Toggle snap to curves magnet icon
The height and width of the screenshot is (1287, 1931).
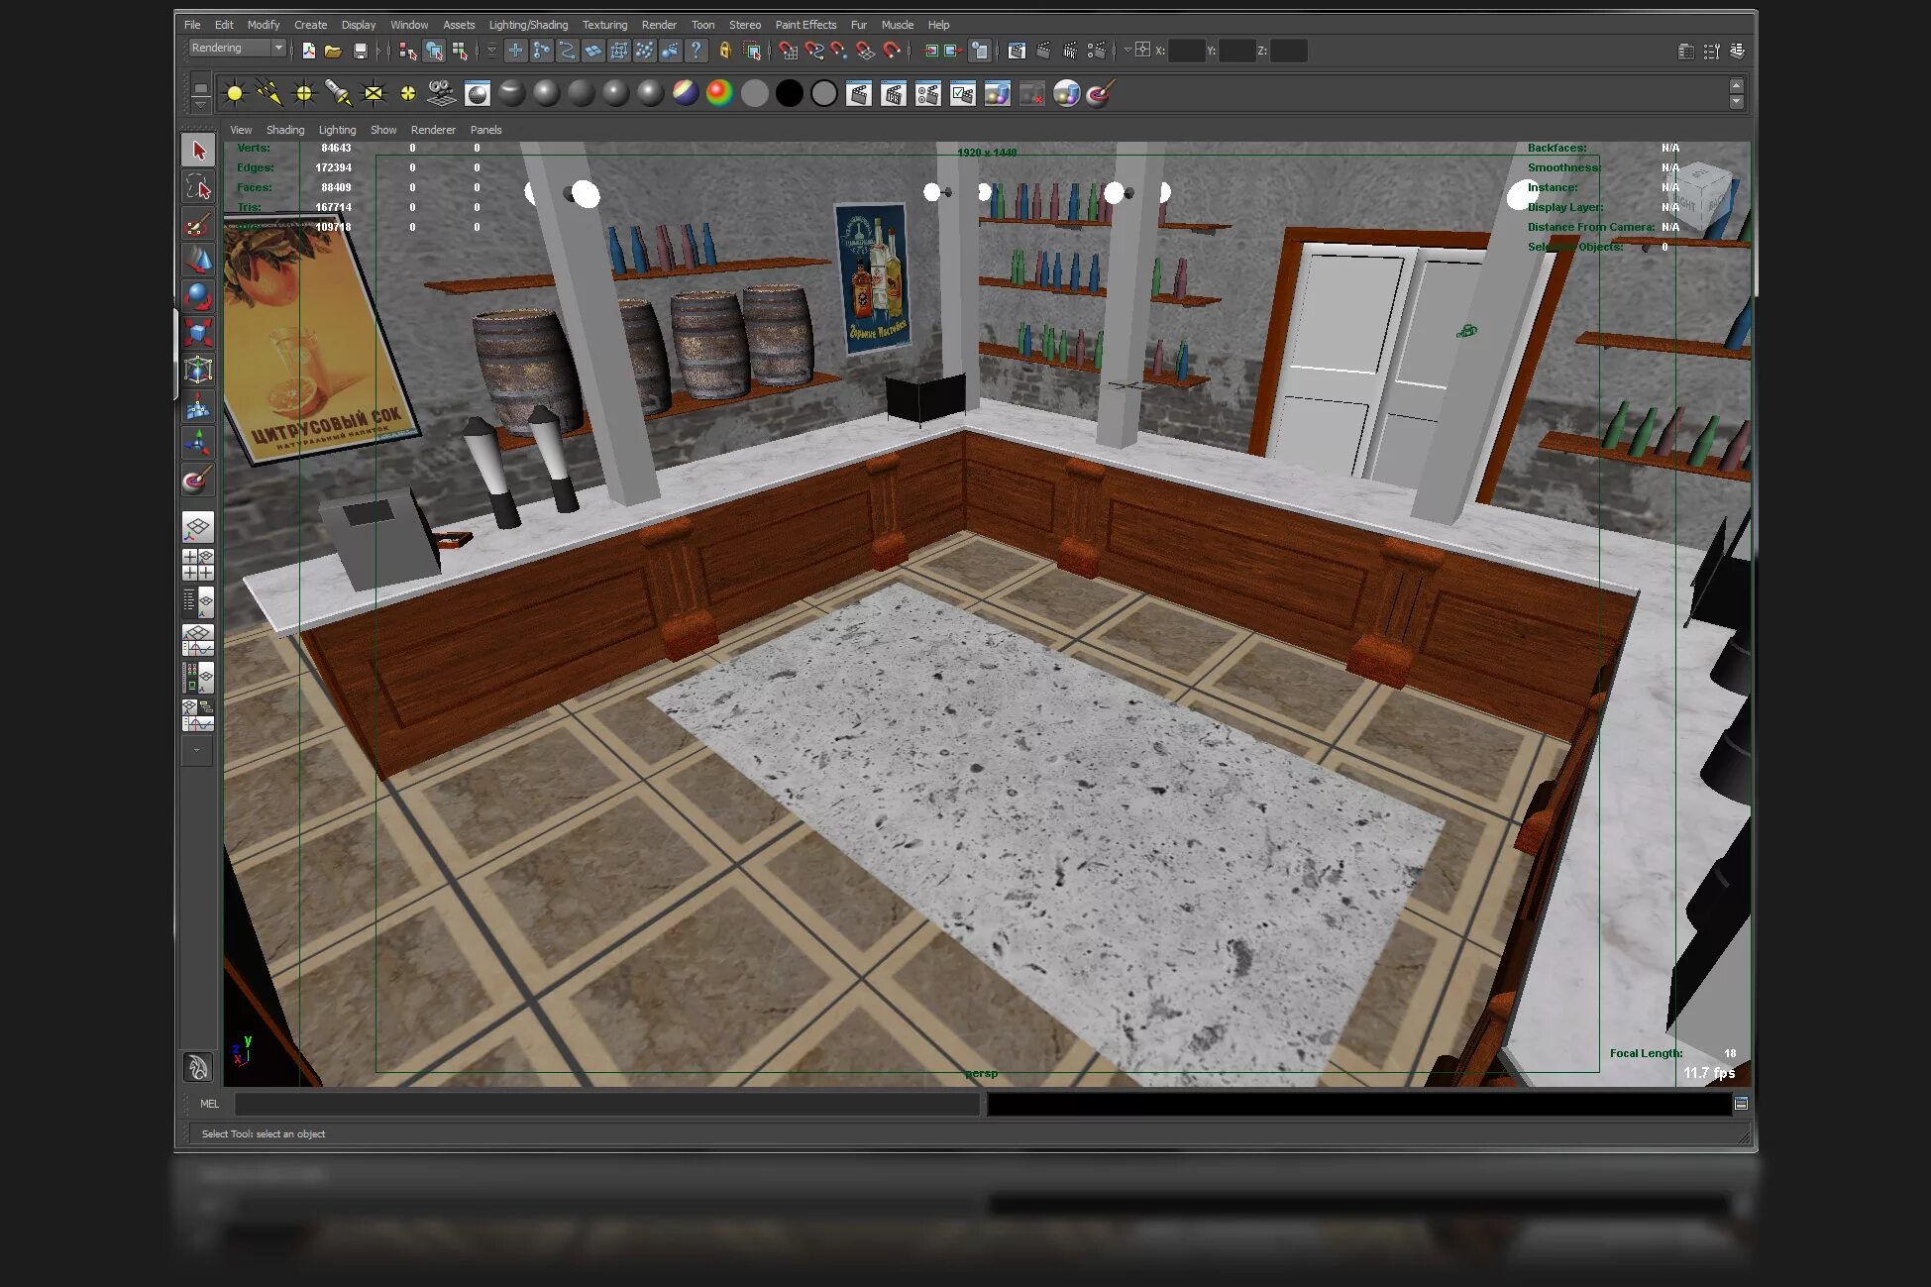(814, 51)
